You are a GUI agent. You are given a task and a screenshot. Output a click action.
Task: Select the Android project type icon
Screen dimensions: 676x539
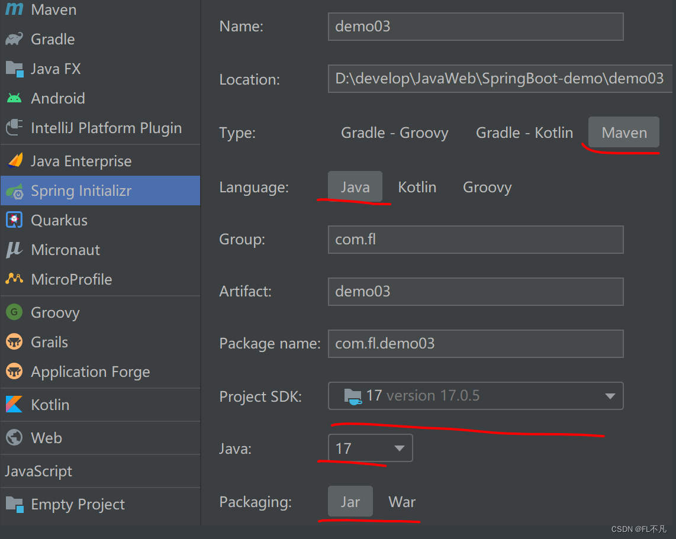[15, 98]
